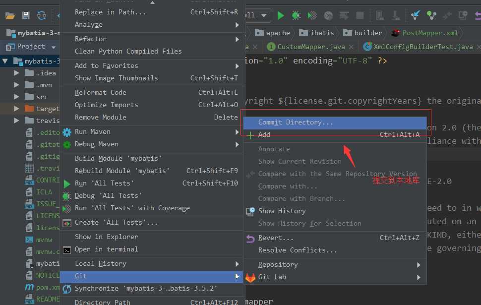Image resolution: width=481 pixels, height=305 pixels.
Task: Click the Project tool window icon
Action: [x=10, y=47]
